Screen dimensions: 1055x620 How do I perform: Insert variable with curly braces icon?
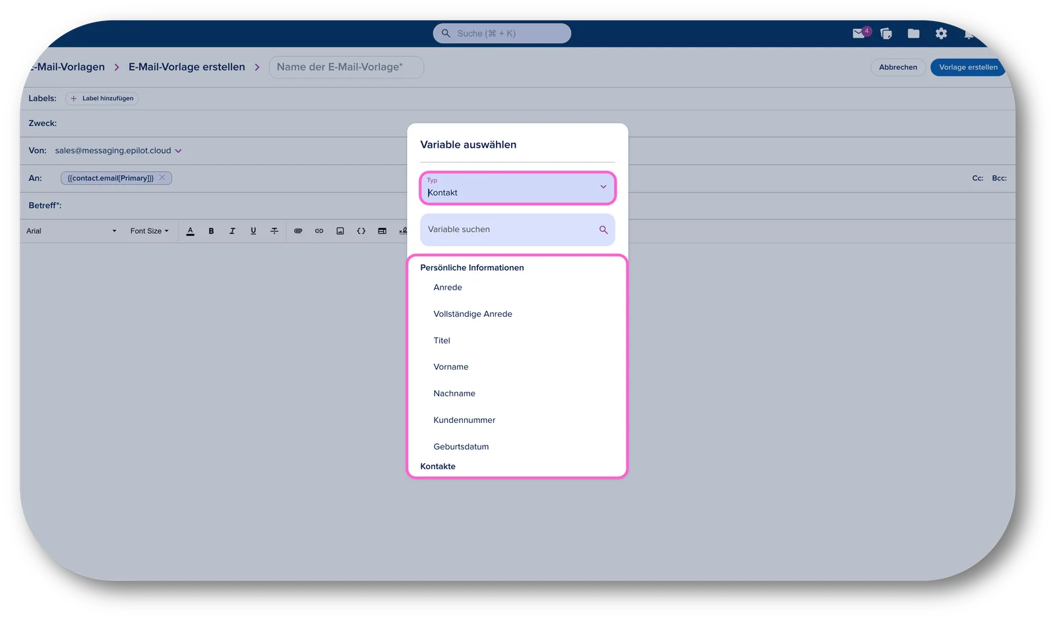[361, 231]
